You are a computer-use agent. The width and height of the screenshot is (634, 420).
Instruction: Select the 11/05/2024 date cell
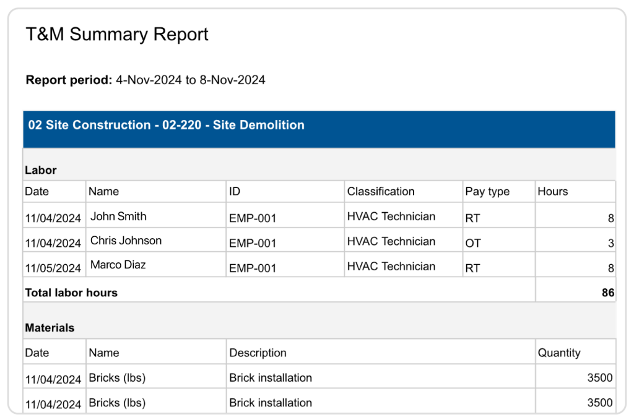pyautogui.click(x=53, y=268)
